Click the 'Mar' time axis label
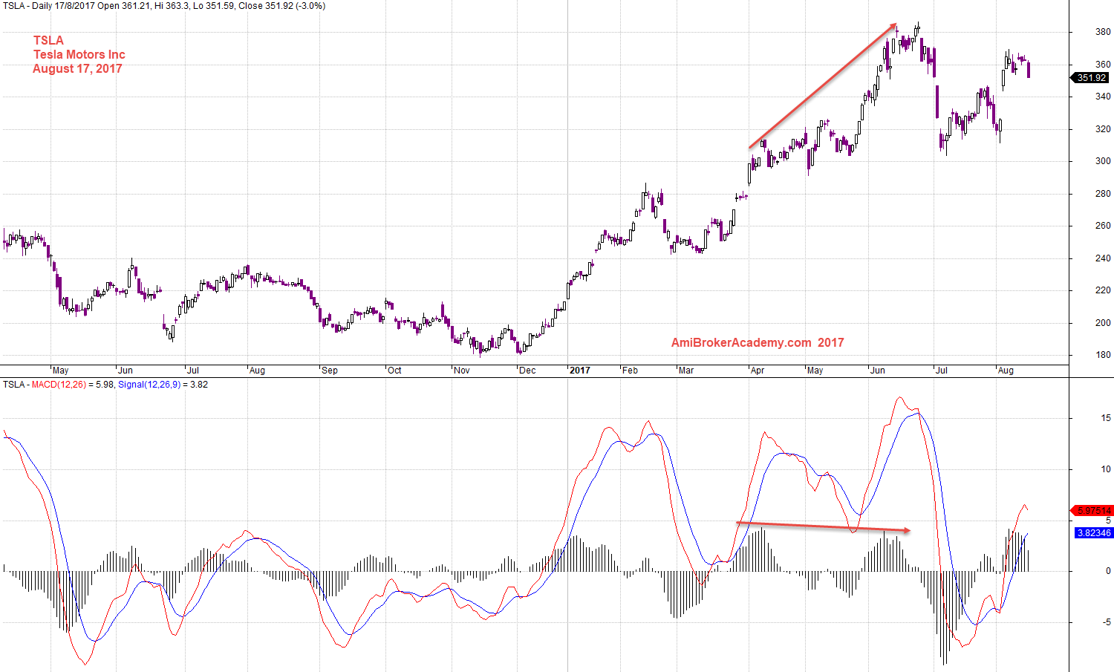This screenshot has width=1114, height=672. tap(686, 371)
